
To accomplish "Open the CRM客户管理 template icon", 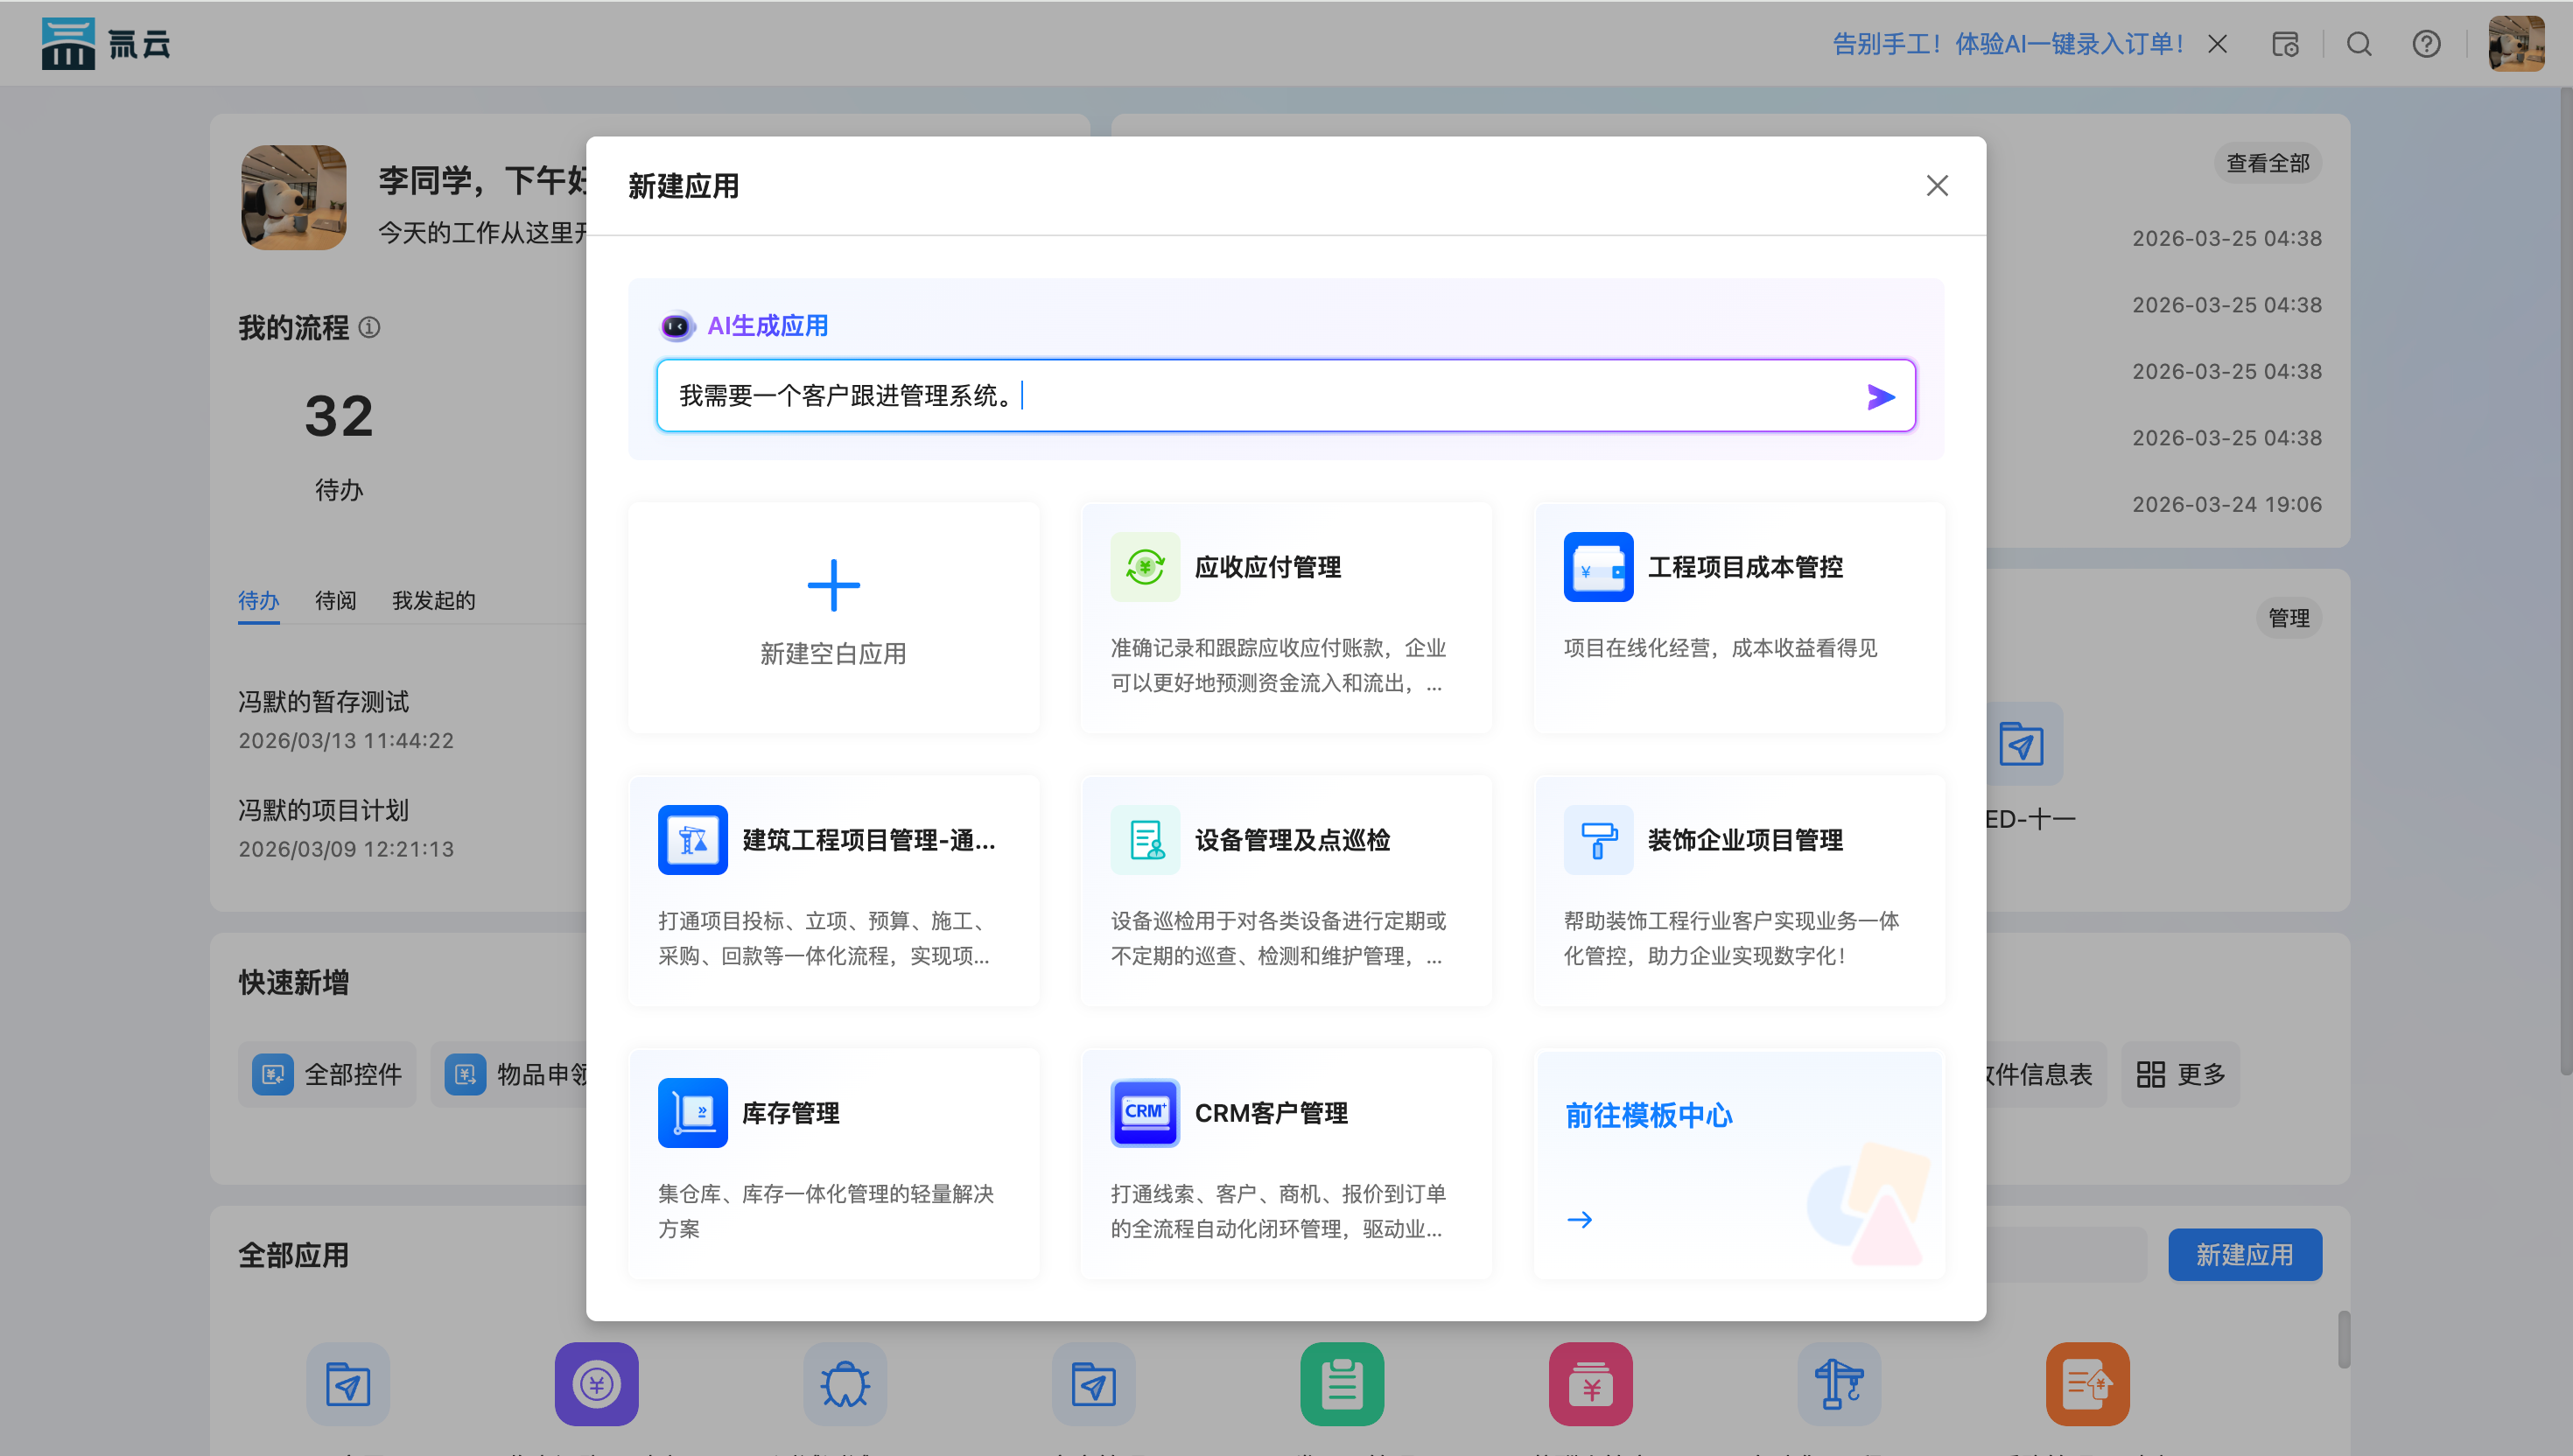I will pyautogui.click(x=1145, y=1113).
